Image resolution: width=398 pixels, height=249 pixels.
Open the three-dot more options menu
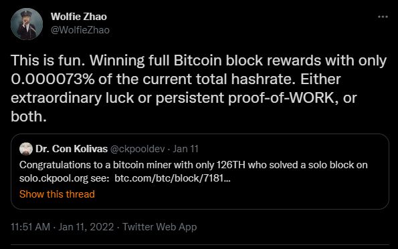coord(383,17)
